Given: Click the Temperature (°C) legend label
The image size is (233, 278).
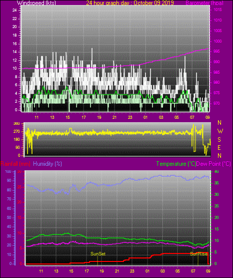Looking at the screenshot, I should click(x=176, y=164).
